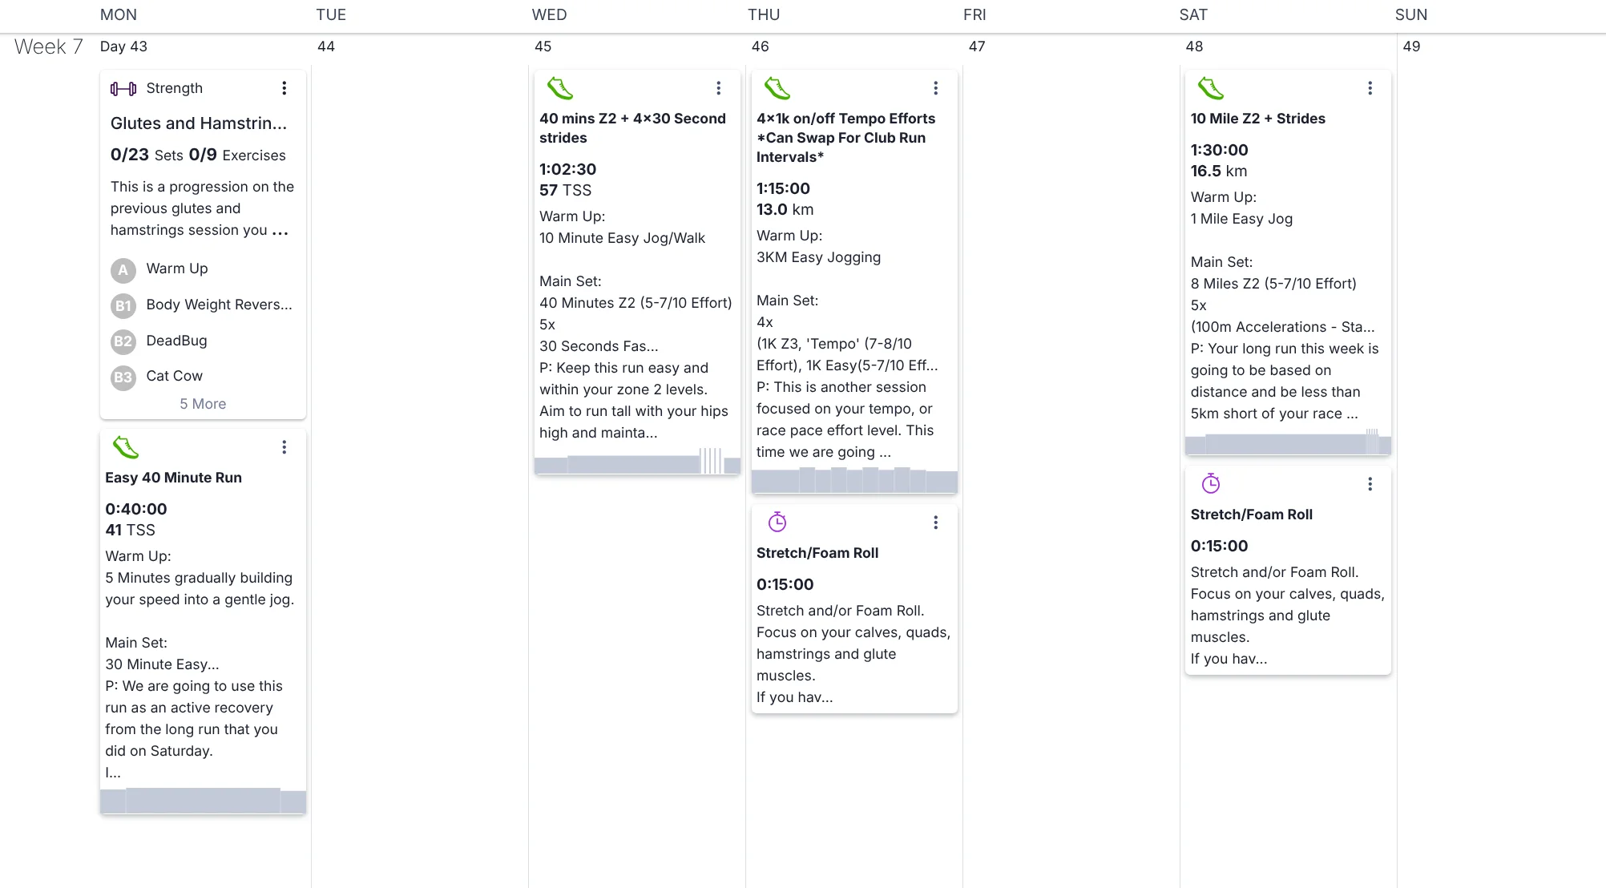Open the '40 mins Z2 + 4×30 Second strides' workout title
The width and height of the screenshot is (1606, 888).
[632, 128]
